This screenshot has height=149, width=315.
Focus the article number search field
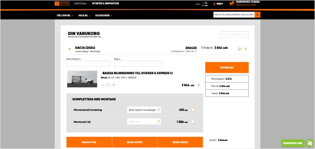tap(234, 14)
